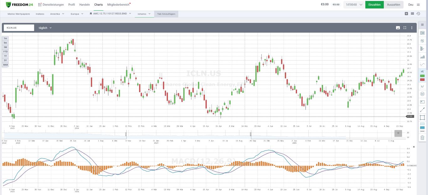428x195 pixels.
Task: Select the OHLC bars icon in sidebar
Action: pos(422,86)
